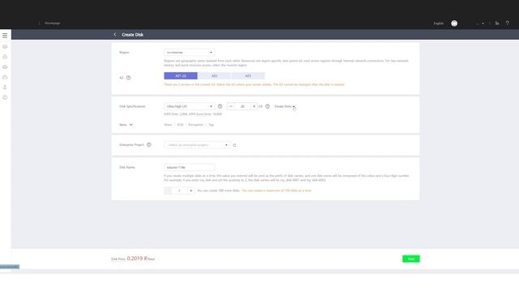Decrease the disk quantity with minus
519x292 pixels.
click(168, 191)
